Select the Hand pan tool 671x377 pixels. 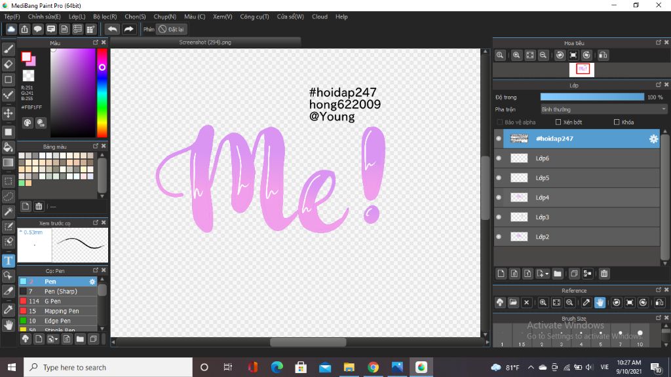pos(8,325)
